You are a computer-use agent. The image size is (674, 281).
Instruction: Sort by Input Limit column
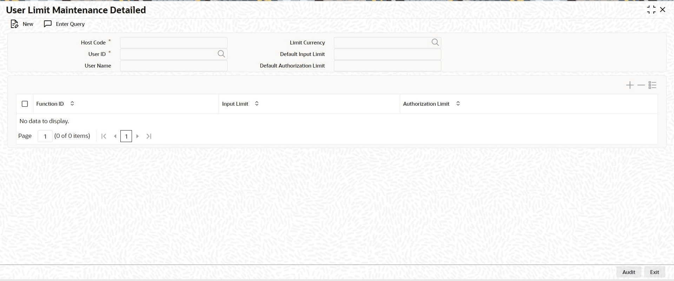(257, 104)
